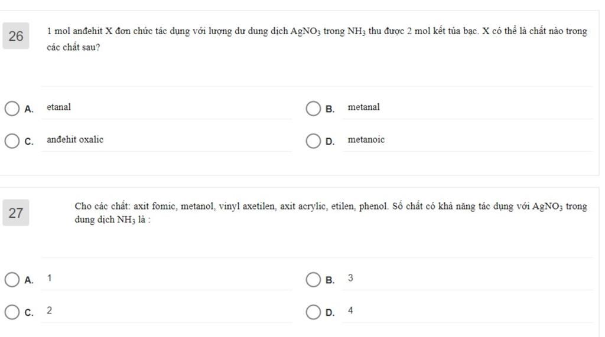The height and width of the screenshot is (337, 605).
Task: Select radio option A for question 27
Action: click(12, 280)
